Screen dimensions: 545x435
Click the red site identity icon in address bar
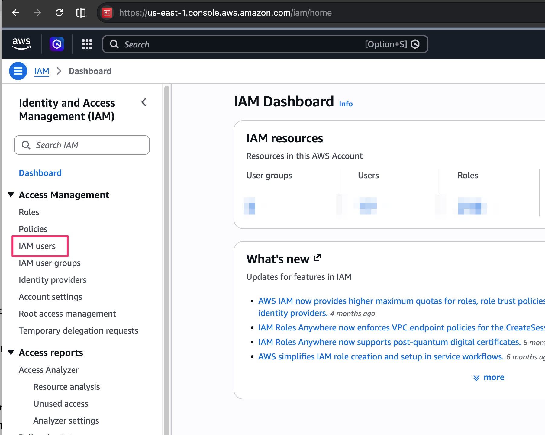(x=107, y=13)
